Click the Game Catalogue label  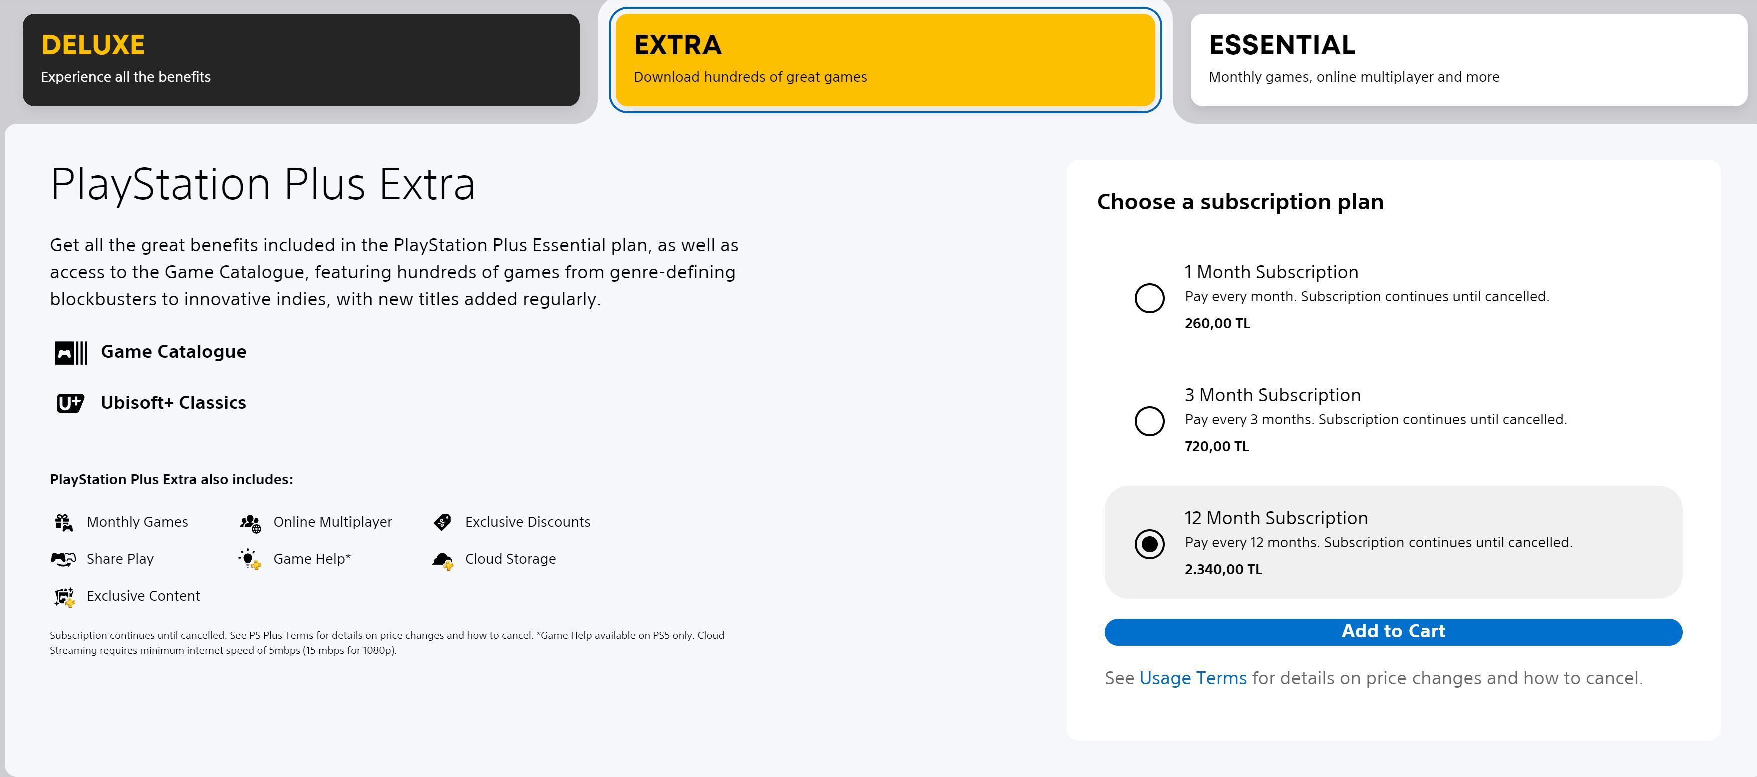coord(173,352)
